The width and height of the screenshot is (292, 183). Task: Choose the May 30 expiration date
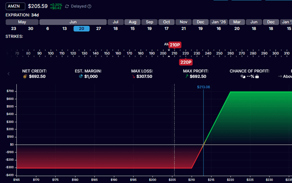[x=30, y=28]
